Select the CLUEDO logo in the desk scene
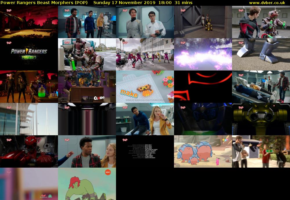 tap(99, 98)
